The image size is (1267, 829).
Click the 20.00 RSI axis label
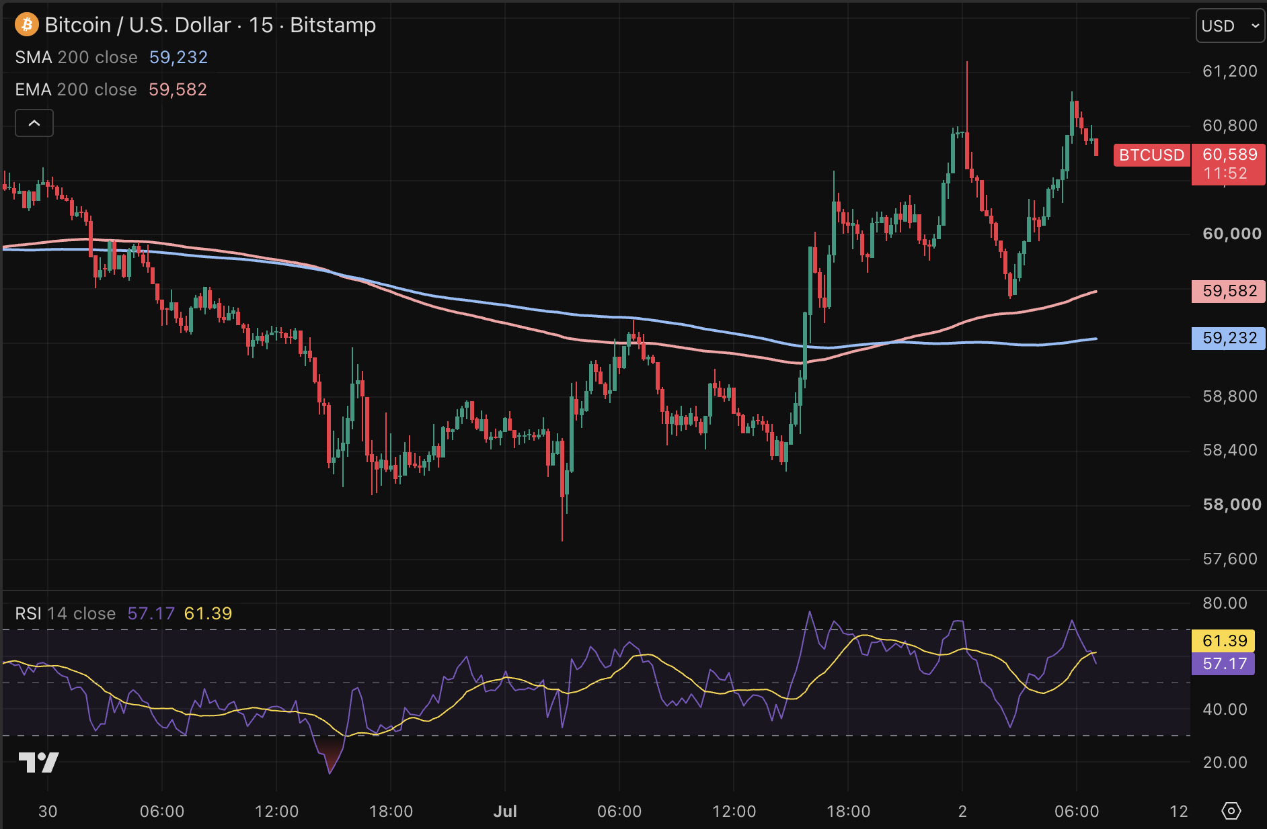click(1225, 762)
